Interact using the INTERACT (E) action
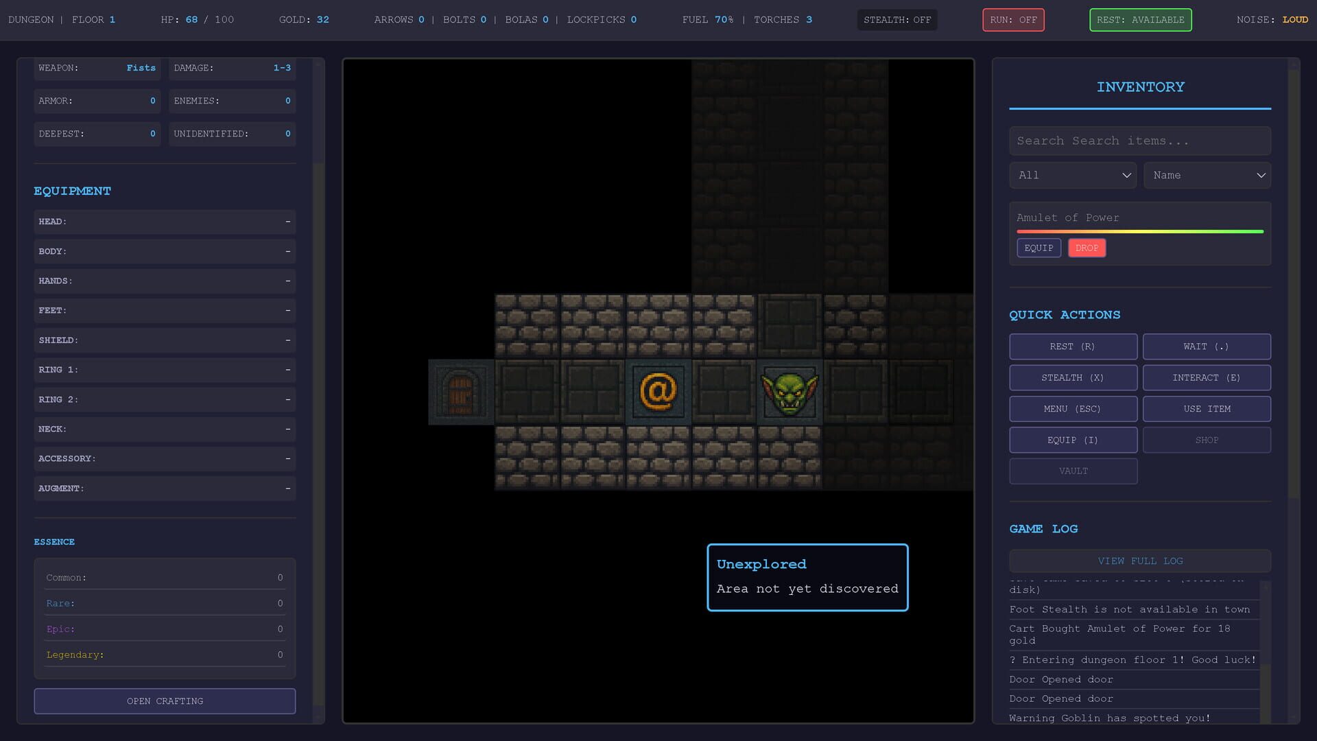The image size is (1317, 741). pyautogui.click(x=1207, y=377)
